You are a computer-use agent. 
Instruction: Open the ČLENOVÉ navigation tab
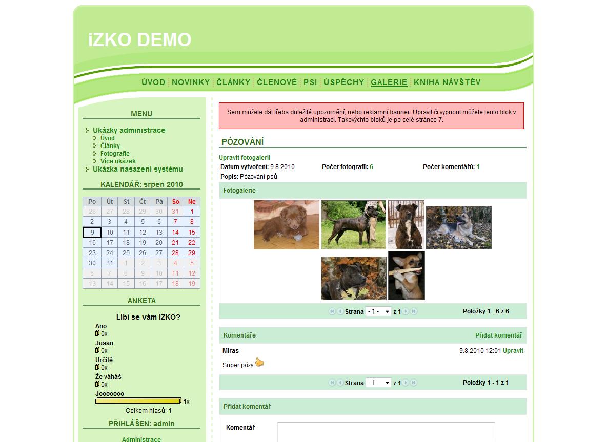277,82
